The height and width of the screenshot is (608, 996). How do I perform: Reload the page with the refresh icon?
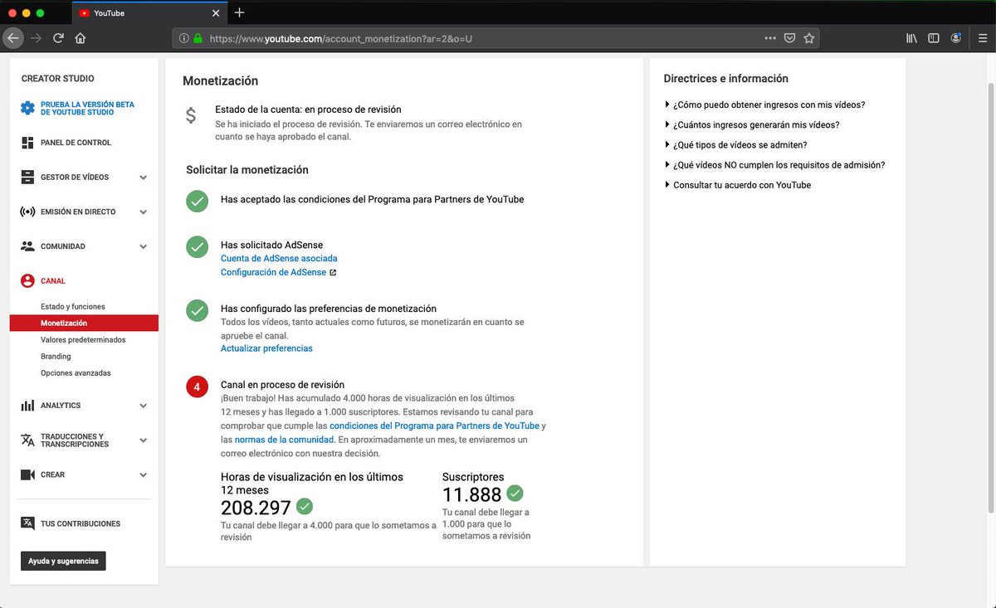coord(58,37)
